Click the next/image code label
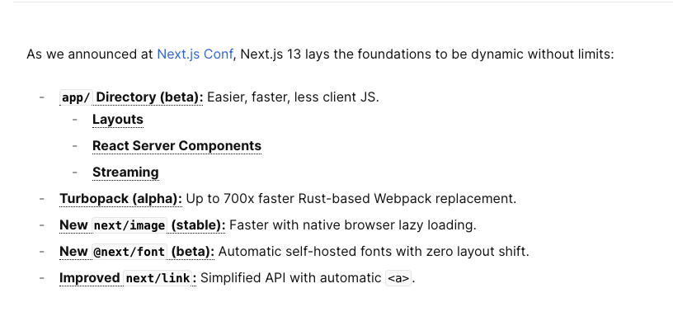Image resolution: width=692 pixels, height=312 pixels. [x=129, y=225]
